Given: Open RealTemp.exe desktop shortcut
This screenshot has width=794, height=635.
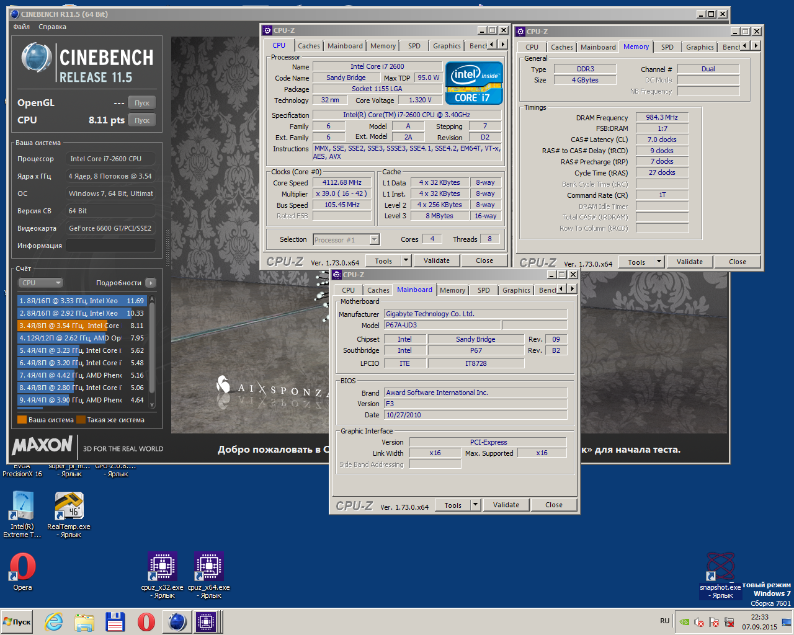Looking at the screenshot, I should pos(69,514).
